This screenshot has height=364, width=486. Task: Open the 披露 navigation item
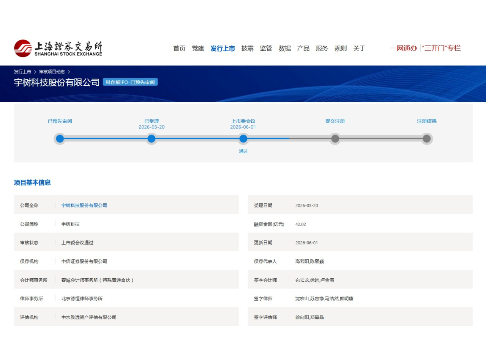248,49
